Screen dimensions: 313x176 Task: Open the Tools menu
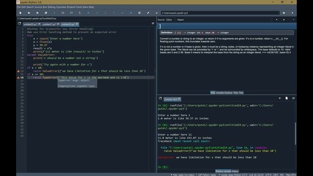79,7
